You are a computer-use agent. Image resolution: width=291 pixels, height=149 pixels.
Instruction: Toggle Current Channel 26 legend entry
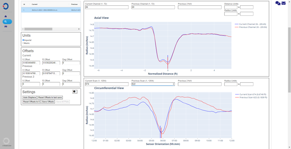248,24
